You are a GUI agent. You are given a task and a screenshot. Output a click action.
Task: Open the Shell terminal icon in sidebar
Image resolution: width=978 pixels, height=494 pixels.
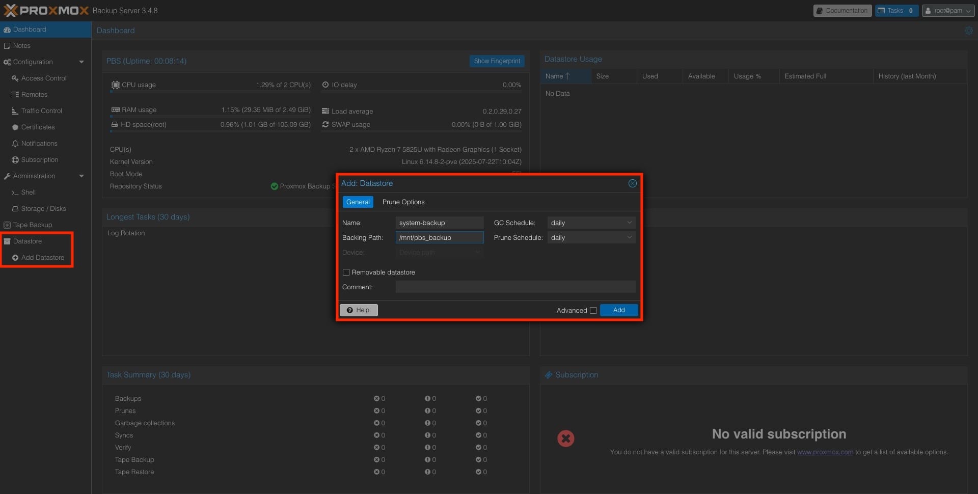click(x=15, y=193)
